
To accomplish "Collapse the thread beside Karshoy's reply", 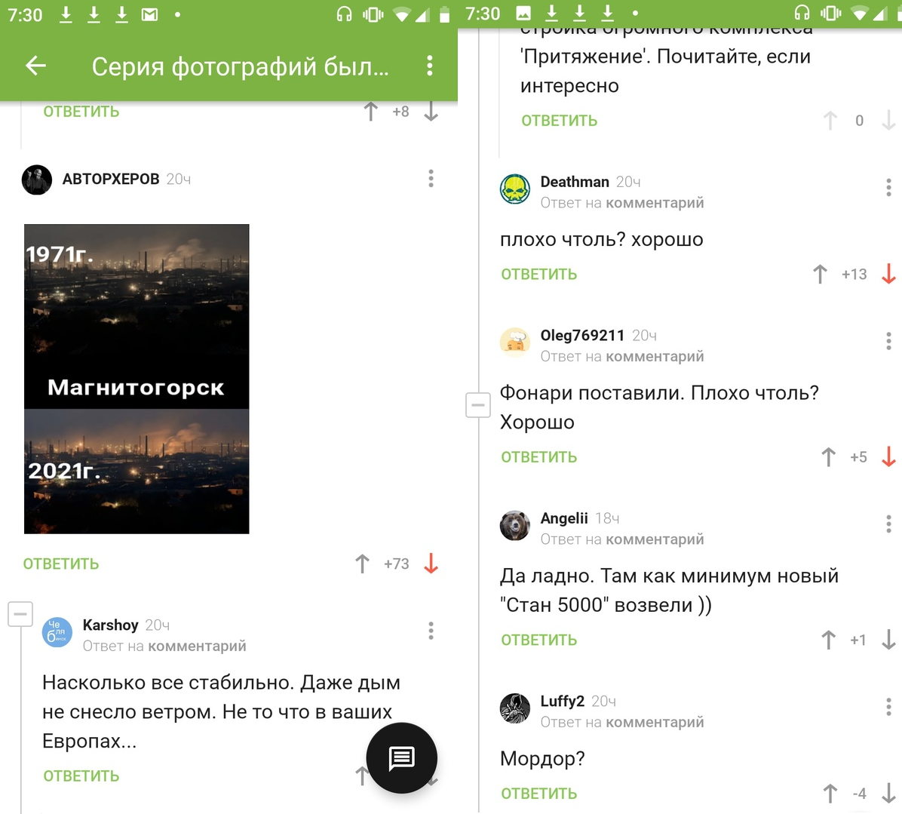I will point(20,614).
